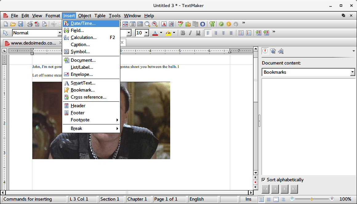Open font color dropdown arrow
The image size is (357, 204).
click(x=161, y=33)
